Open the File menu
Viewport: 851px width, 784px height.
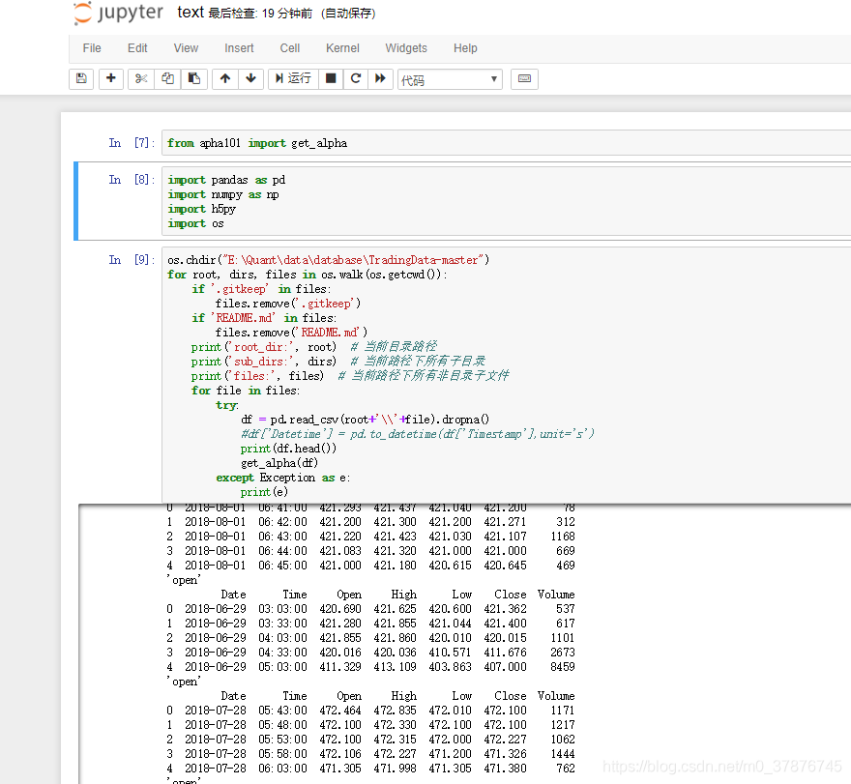(92, 48)
